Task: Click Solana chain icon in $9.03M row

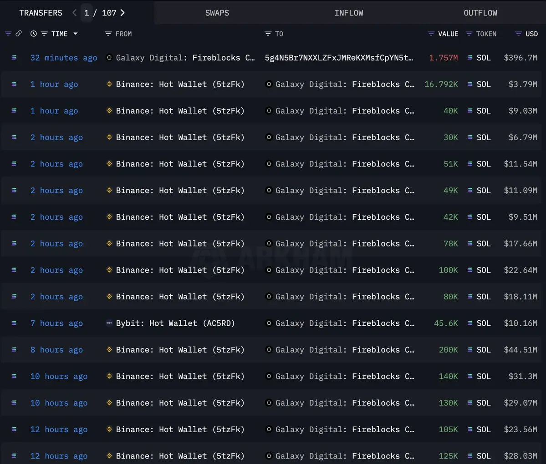Action: (14, 111)
